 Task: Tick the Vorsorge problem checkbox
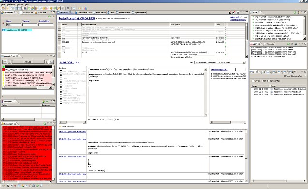pos(61,103)
